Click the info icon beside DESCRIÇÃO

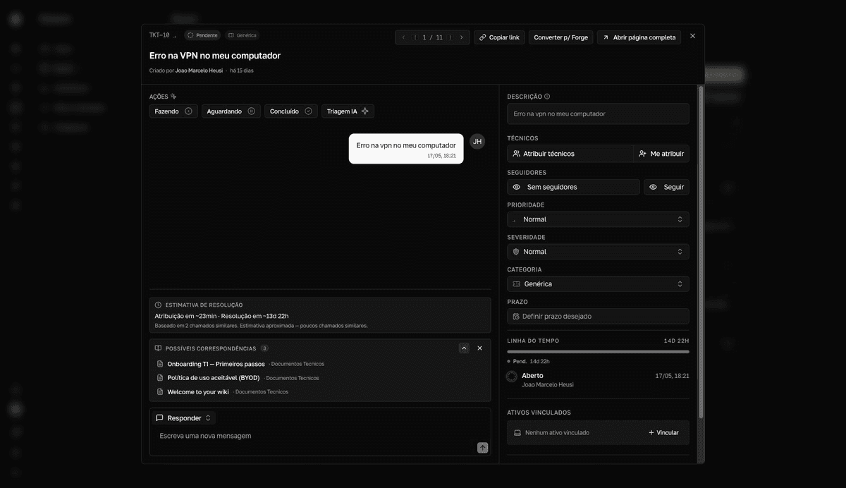coord(547,97)
